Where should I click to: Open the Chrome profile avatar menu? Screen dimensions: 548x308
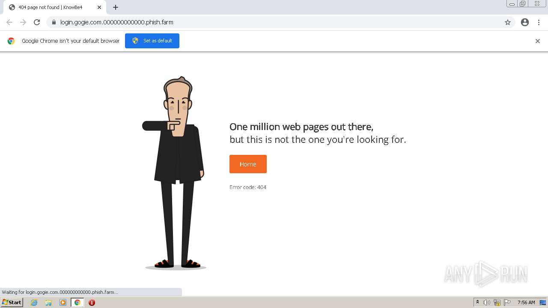click(525, 22)
